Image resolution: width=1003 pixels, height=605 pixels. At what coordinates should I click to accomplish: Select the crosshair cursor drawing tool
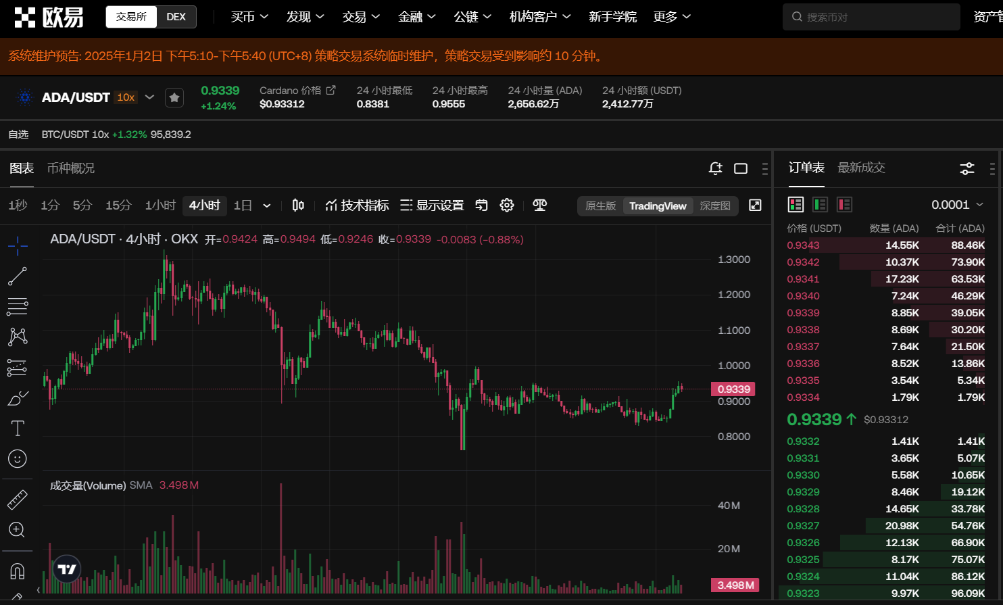(18, 245)
